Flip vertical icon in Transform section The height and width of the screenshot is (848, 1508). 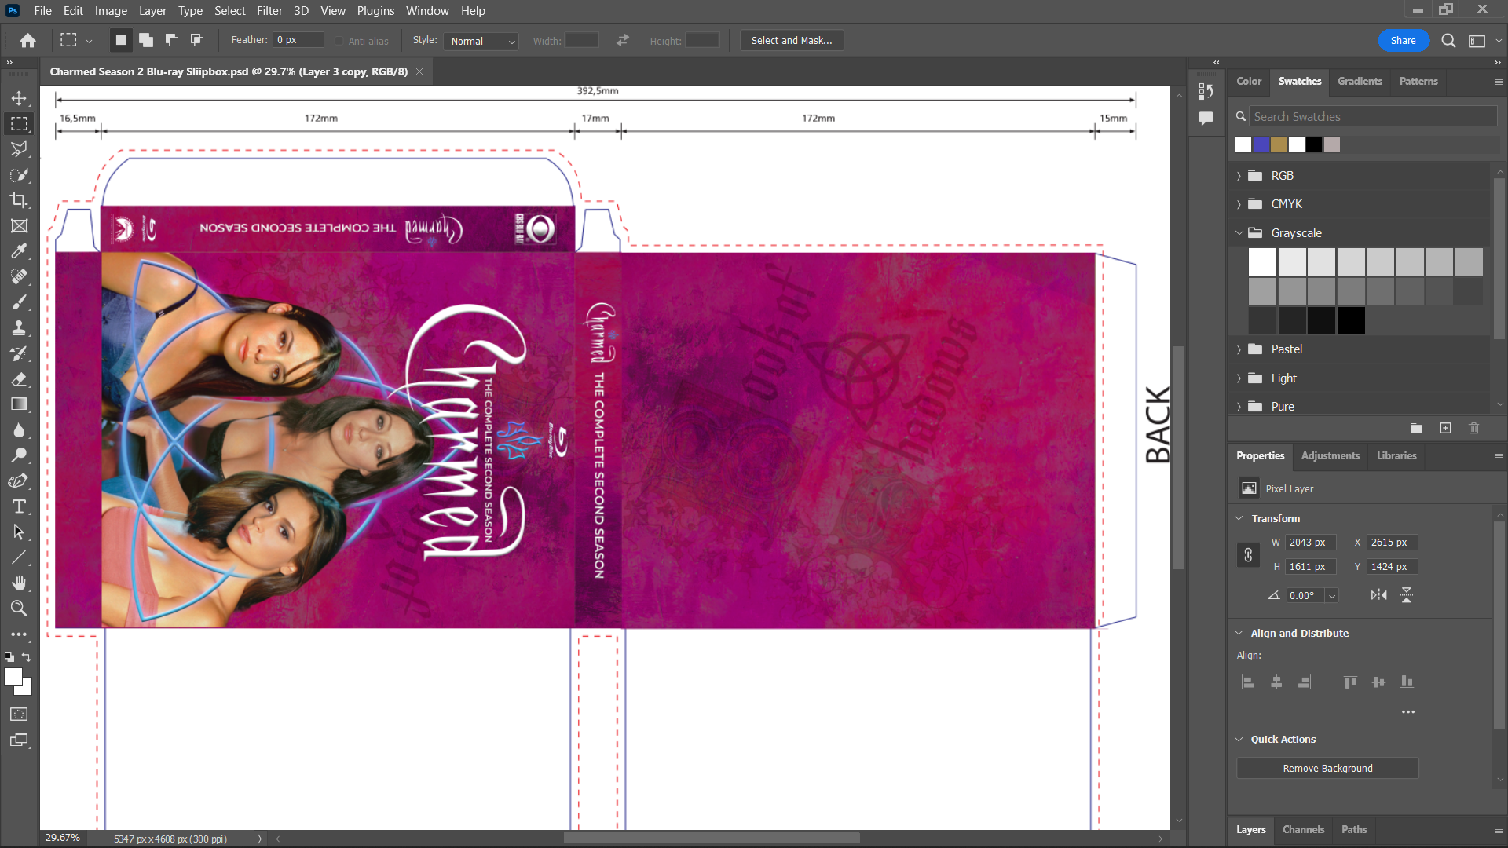click(x=1406, y=595)
